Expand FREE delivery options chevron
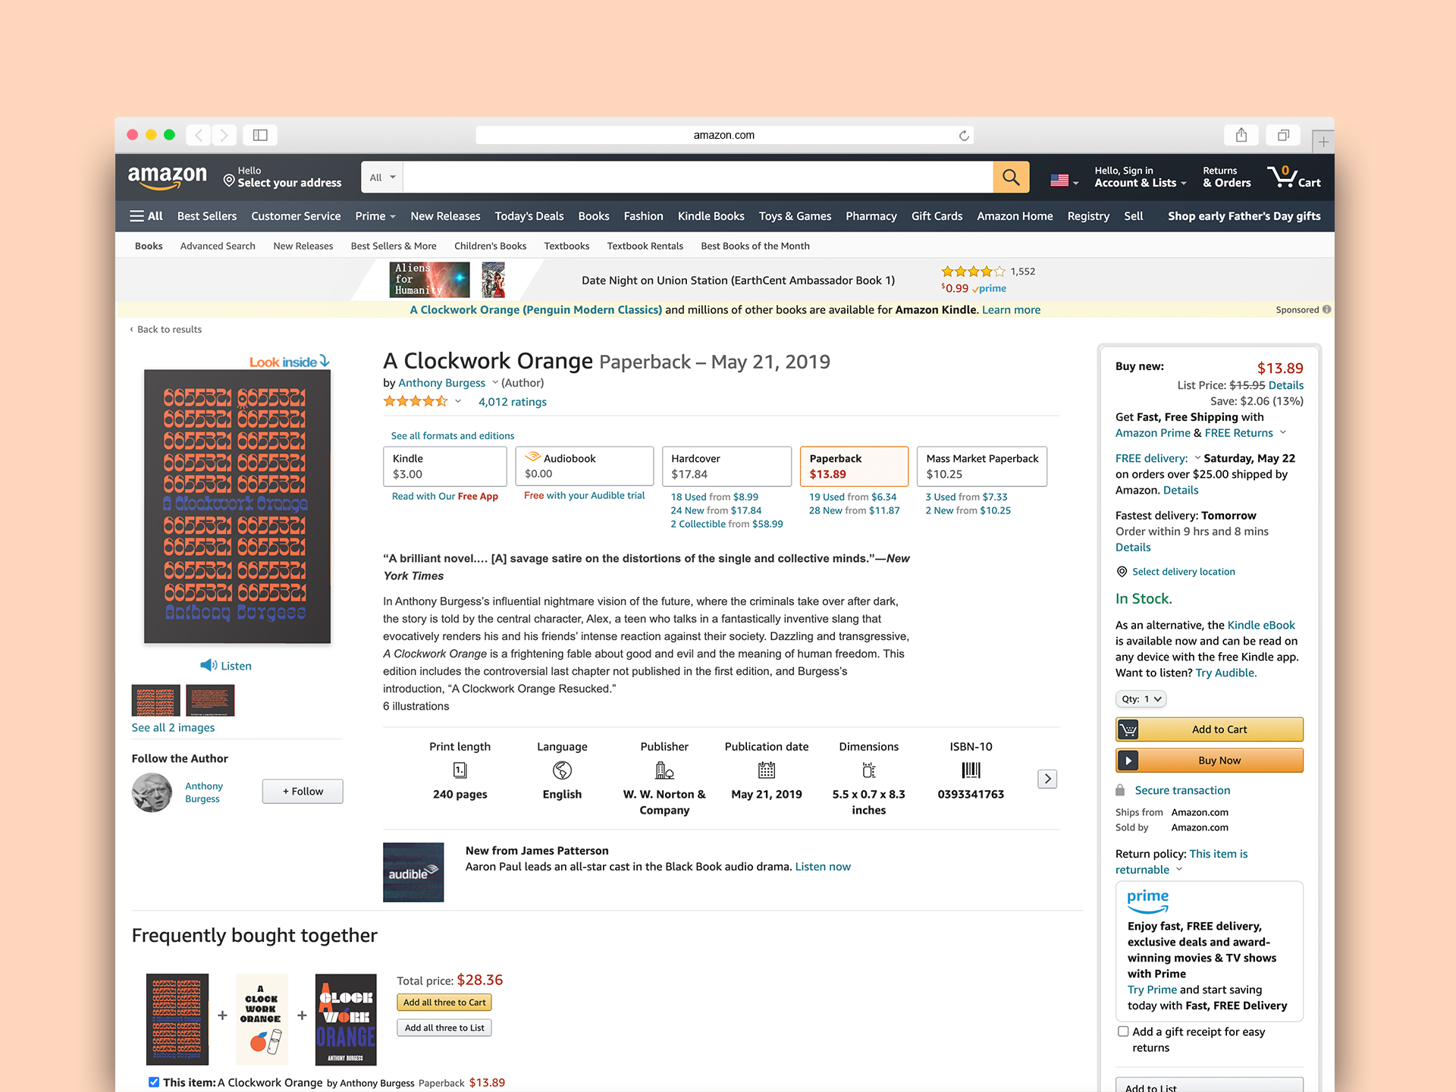1456x1092 pixels. click(x=1197, y=458)
